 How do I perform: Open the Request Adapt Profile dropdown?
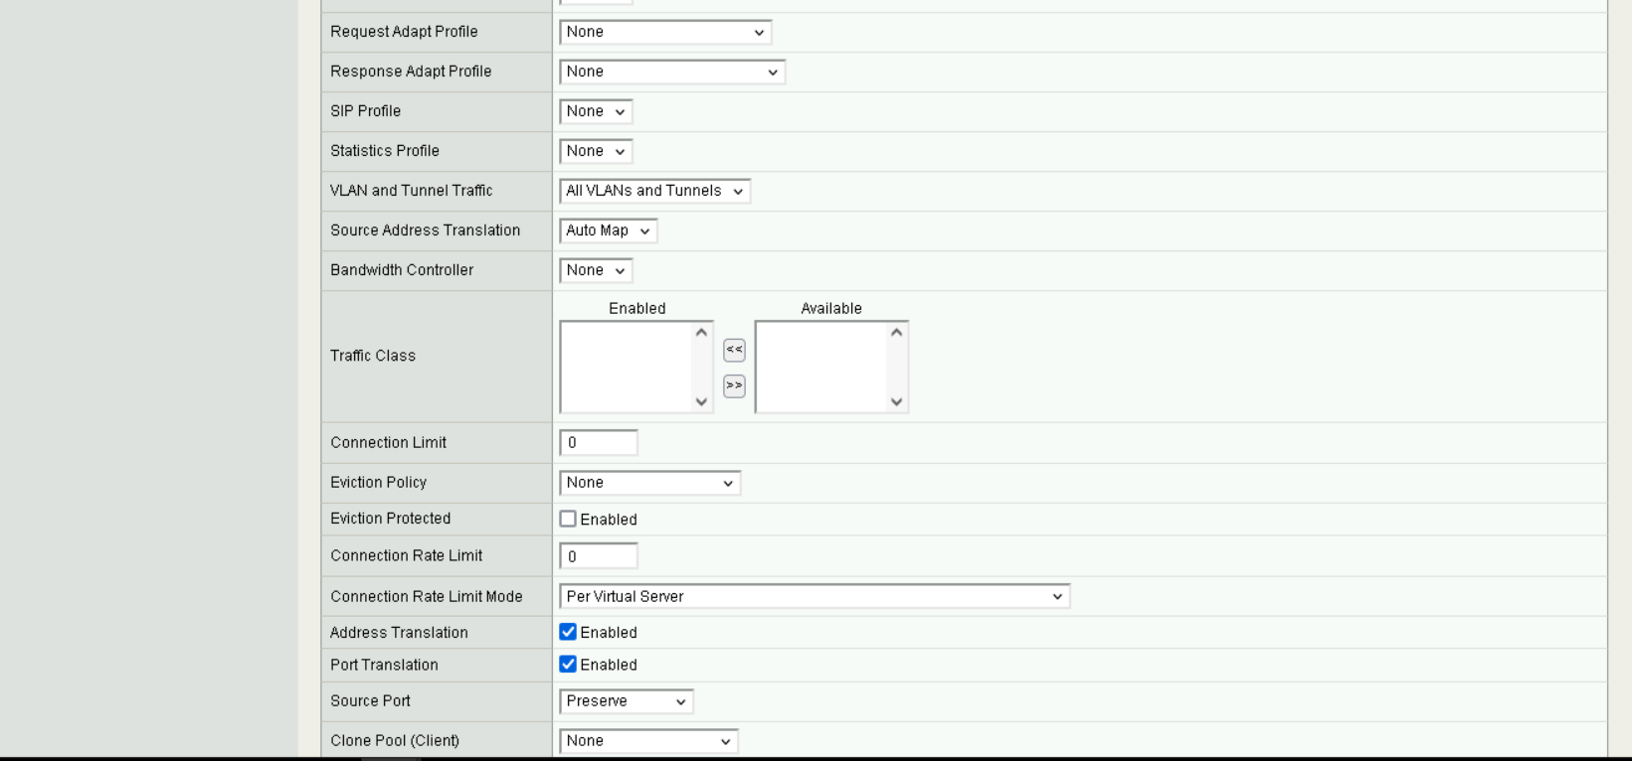coord(665,32)
